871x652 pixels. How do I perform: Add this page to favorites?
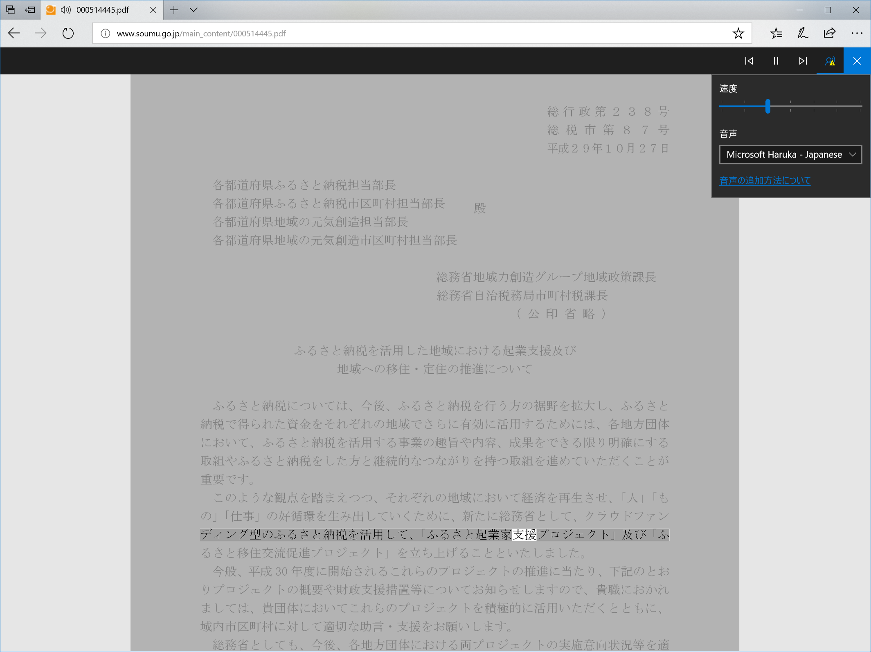(x=738, y=33)
